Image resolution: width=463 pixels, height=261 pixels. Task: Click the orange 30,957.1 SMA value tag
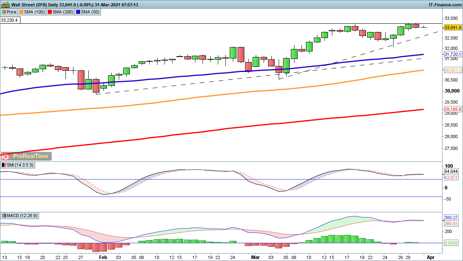click(452, 70)
